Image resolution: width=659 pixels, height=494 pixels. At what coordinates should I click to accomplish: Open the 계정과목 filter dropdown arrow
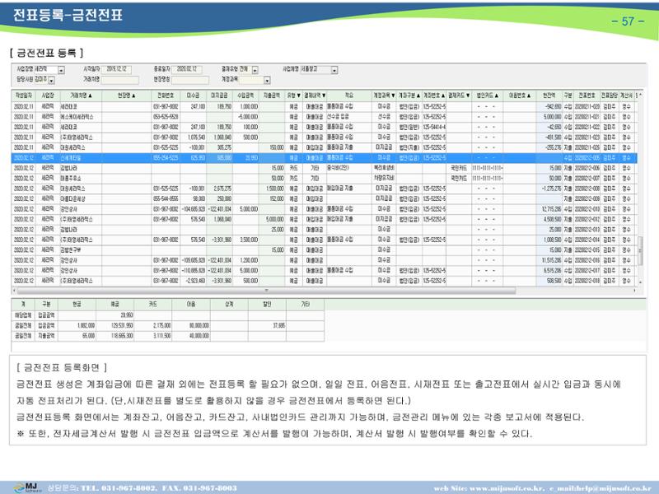pos(267,80)
